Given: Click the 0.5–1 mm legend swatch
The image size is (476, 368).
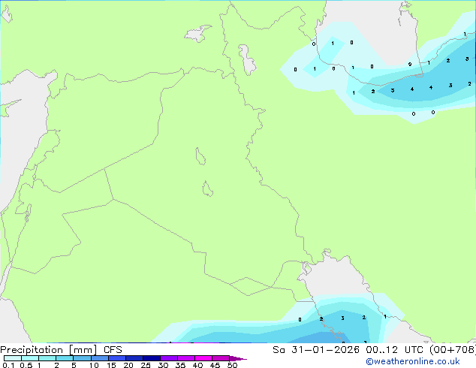Looking at the screenshot, I should [30, 358].
